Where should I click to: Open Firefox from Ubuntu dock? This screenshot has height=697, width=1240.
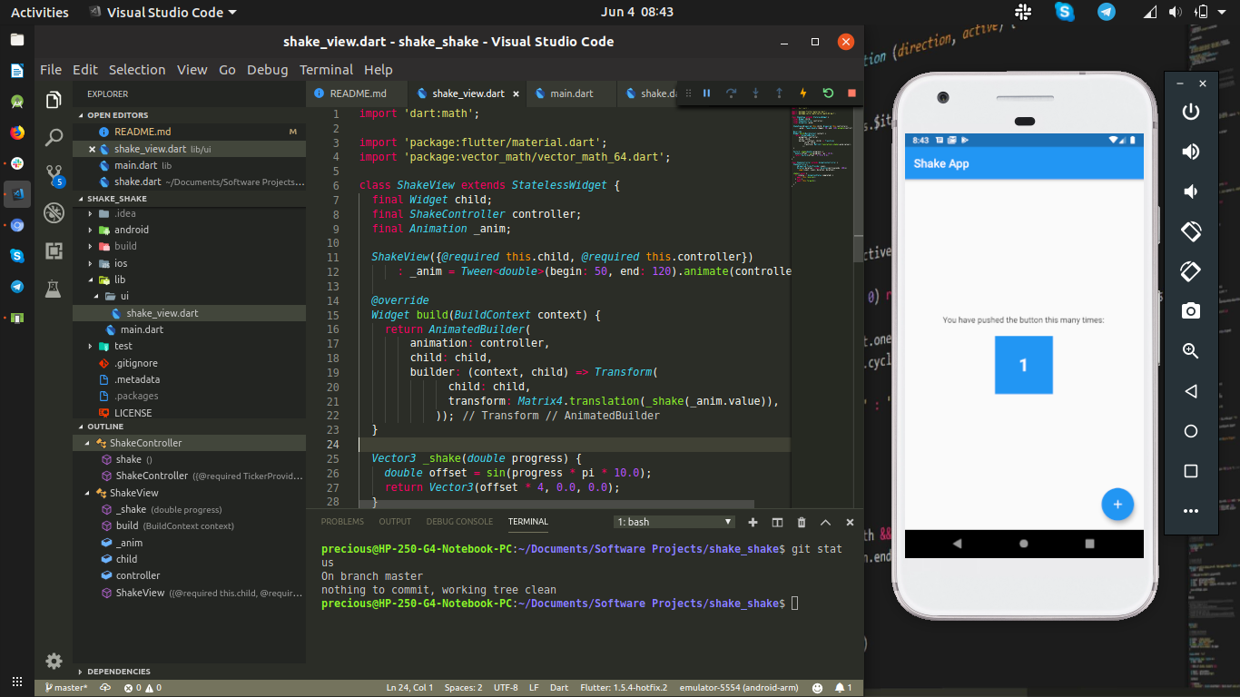(16, 133)
